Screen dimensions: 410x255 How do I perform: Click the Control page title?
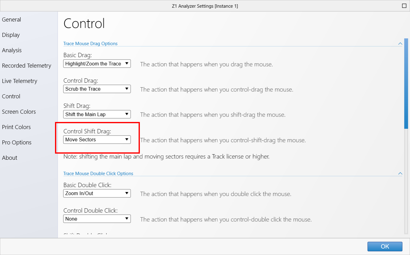coord(84,23)
